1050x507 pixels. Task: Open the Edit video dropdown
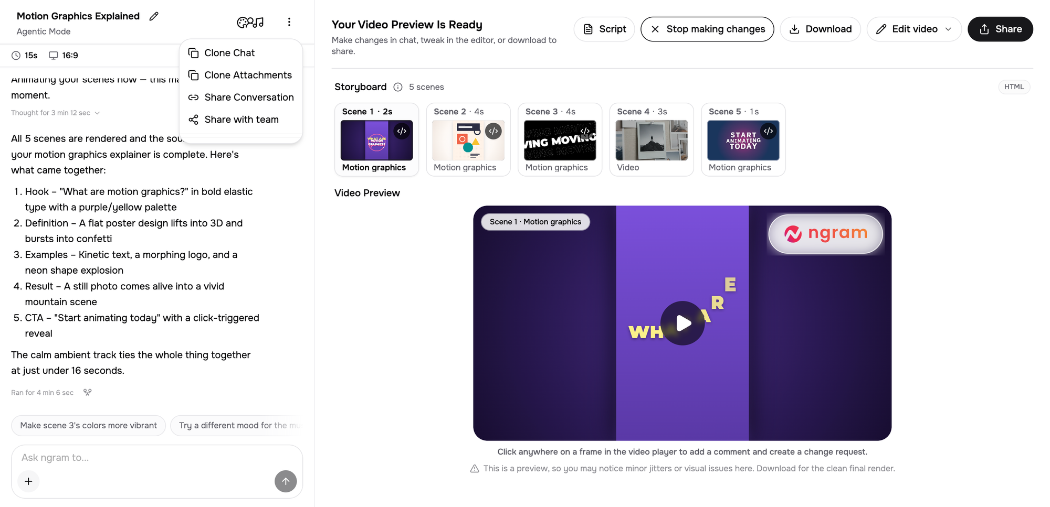(914, 29)
